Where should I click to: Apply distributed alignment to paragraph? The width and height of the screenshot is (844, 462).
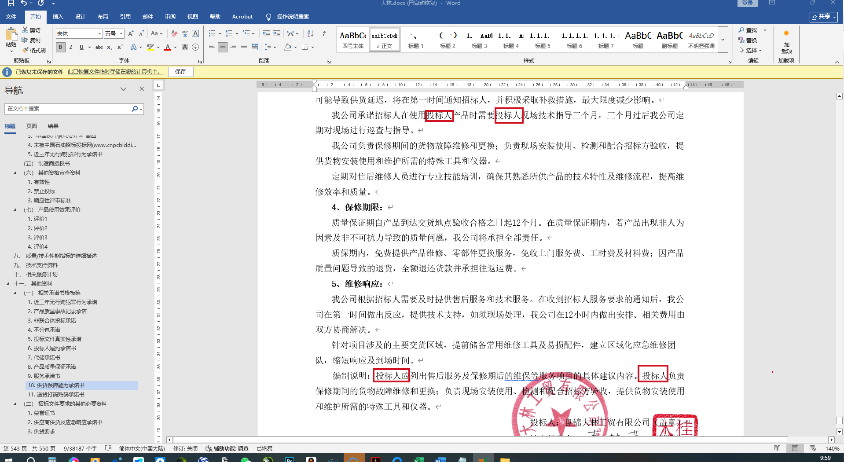pyautogui.click(x=254, y=47)
